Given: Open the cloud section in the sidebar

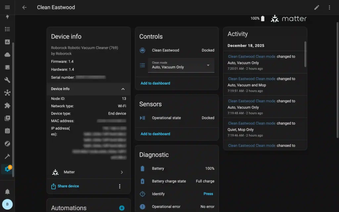Looking at the screenshot, I should pyautogui.click(x=7, y=54).
